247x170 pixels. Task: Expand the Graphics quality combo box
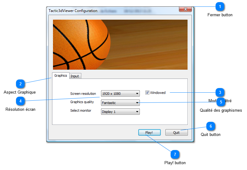point(120,103)
